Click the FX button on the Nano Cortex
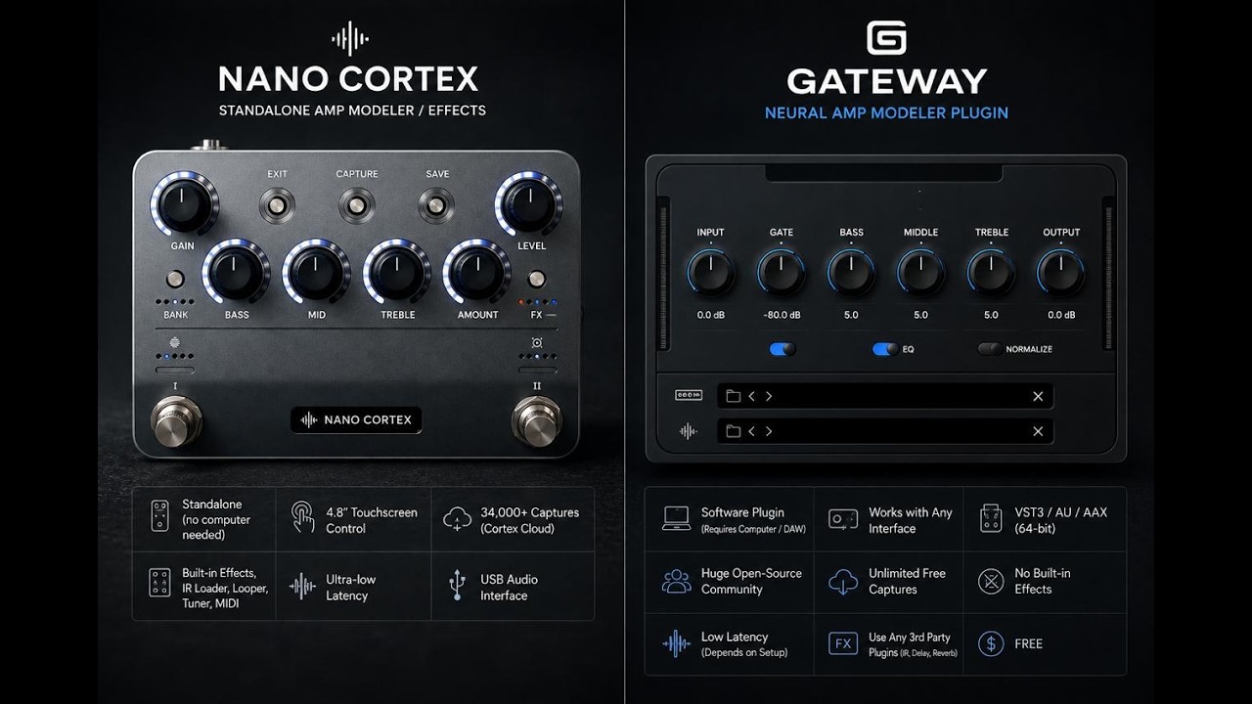 (536, 278)
